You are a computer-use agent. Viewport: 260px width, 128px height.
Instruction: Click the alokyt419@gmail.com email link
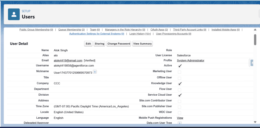point(68,60)
